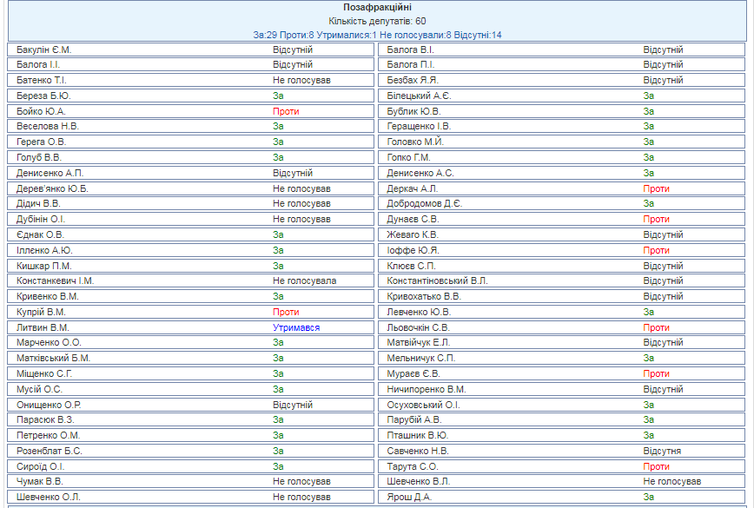Click the name Савченко Н.В.

pyautogui.click(x=418, y=451)
